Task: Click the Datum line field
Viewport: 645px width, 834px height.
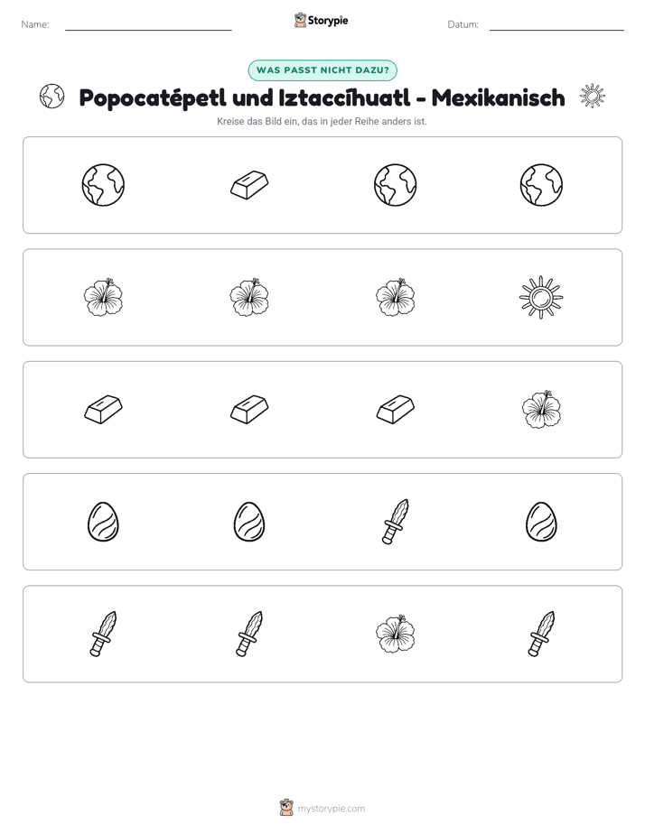Action: point(556,24)
